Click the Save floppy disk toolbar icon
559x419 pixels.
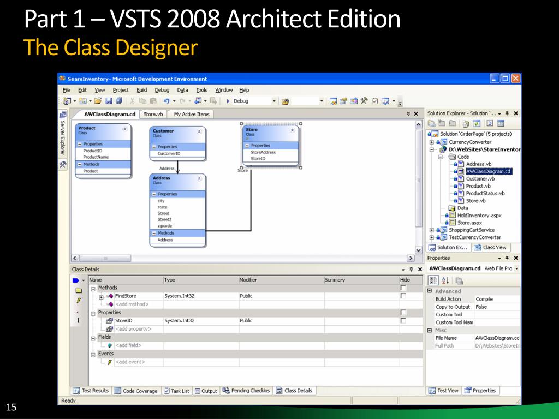[109, 101]
